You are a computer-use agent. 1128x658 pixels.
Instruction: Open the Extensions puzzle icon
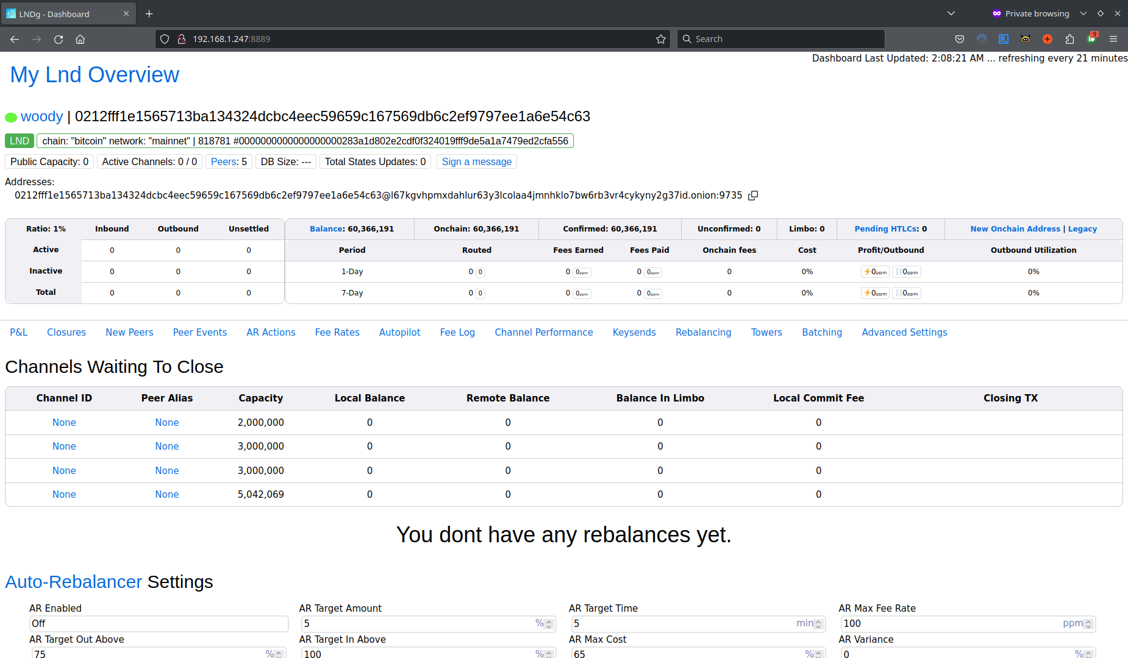tap(1069, 39)
